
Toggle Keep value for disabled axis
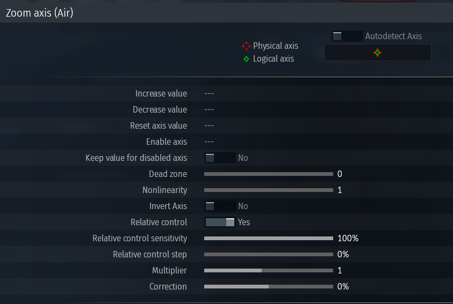pyautogui.click(x=220, y=158)
